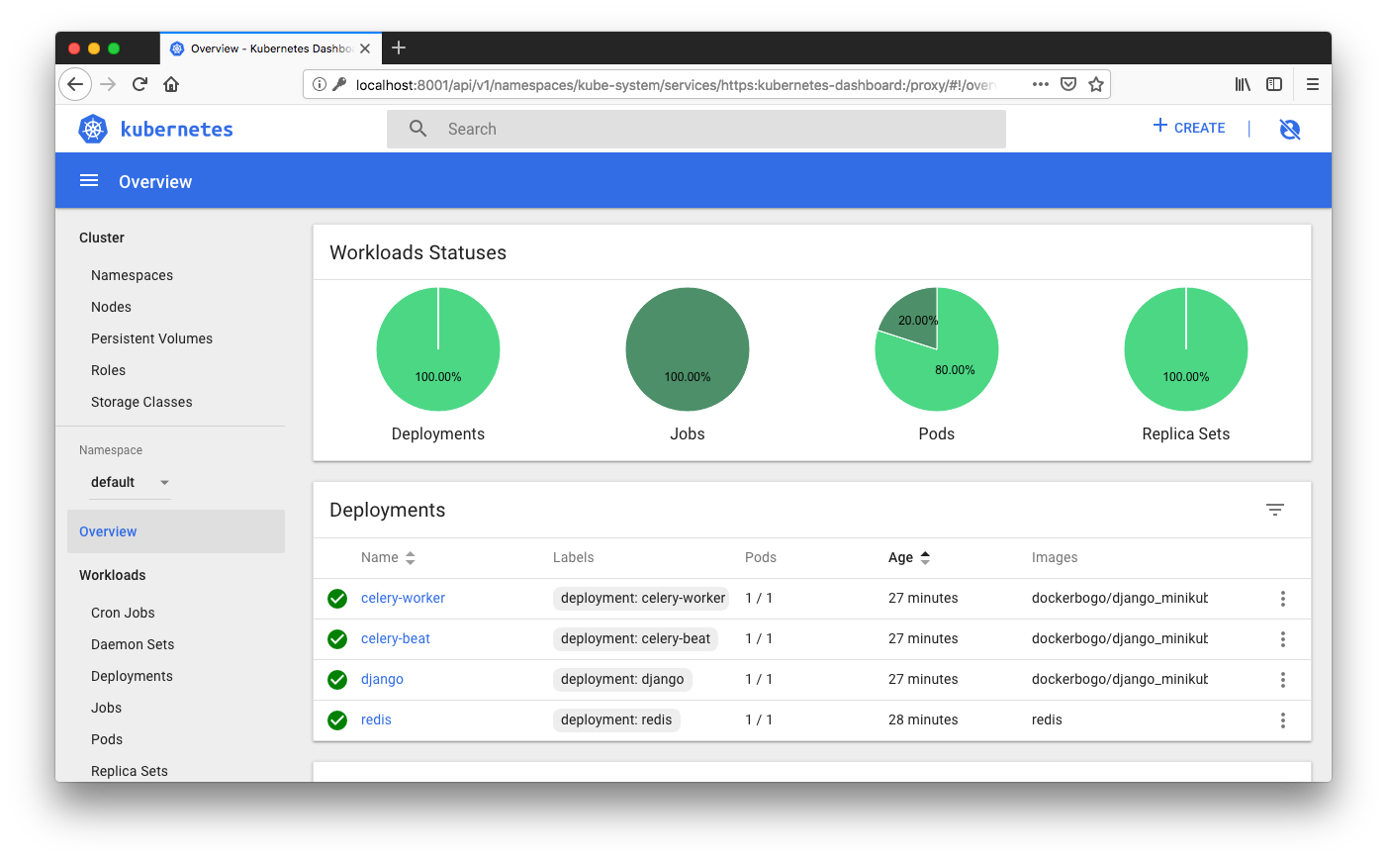The height and width of the screenshot is (861, 1387).
Task: Toggle the browser sidebar icon
Action: click(x=1274, y=84)
